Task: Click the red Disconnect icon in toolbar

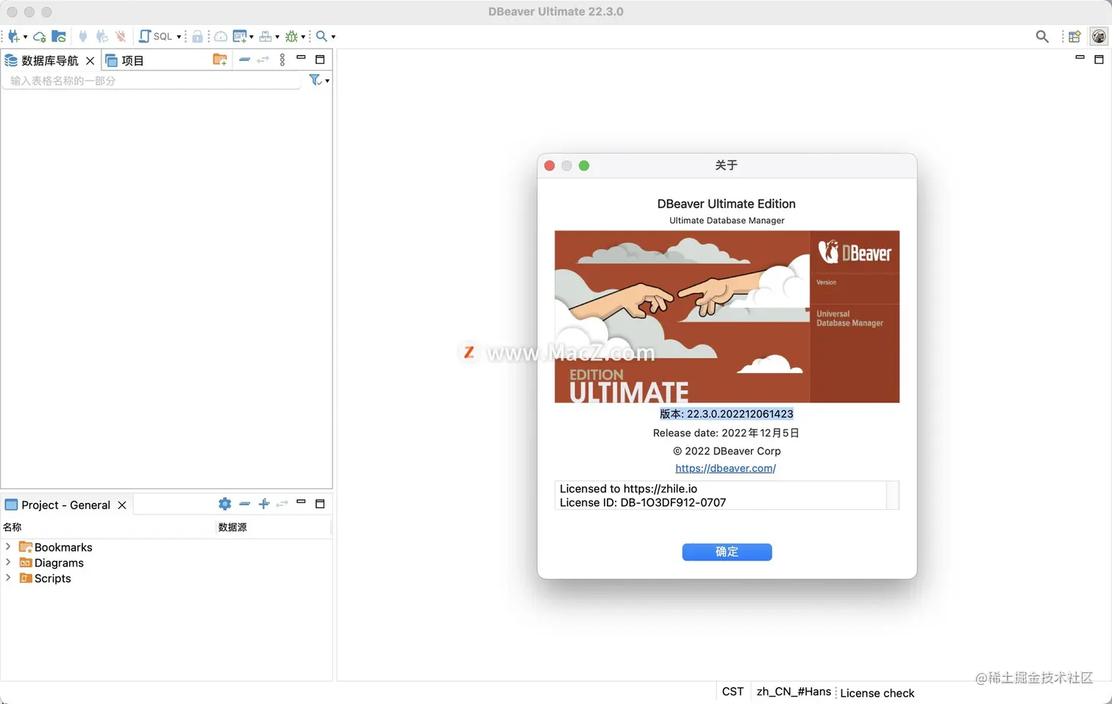Action: (121, 36)
